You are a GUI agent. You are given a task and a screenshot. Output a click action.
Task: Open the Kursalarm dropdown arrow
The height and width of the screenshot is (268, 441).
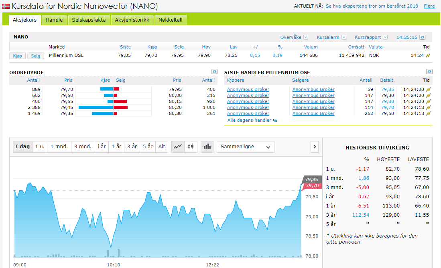click(x=344, y=37)
